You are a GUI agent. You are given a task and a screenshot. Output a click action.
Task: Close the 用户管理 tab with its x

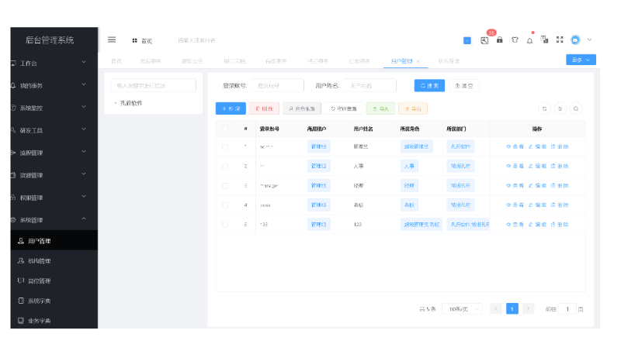click(418, 61)
